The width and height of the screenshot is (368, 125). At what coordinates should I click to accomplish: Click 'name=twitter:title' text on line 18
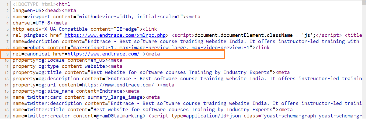[39, 110]
